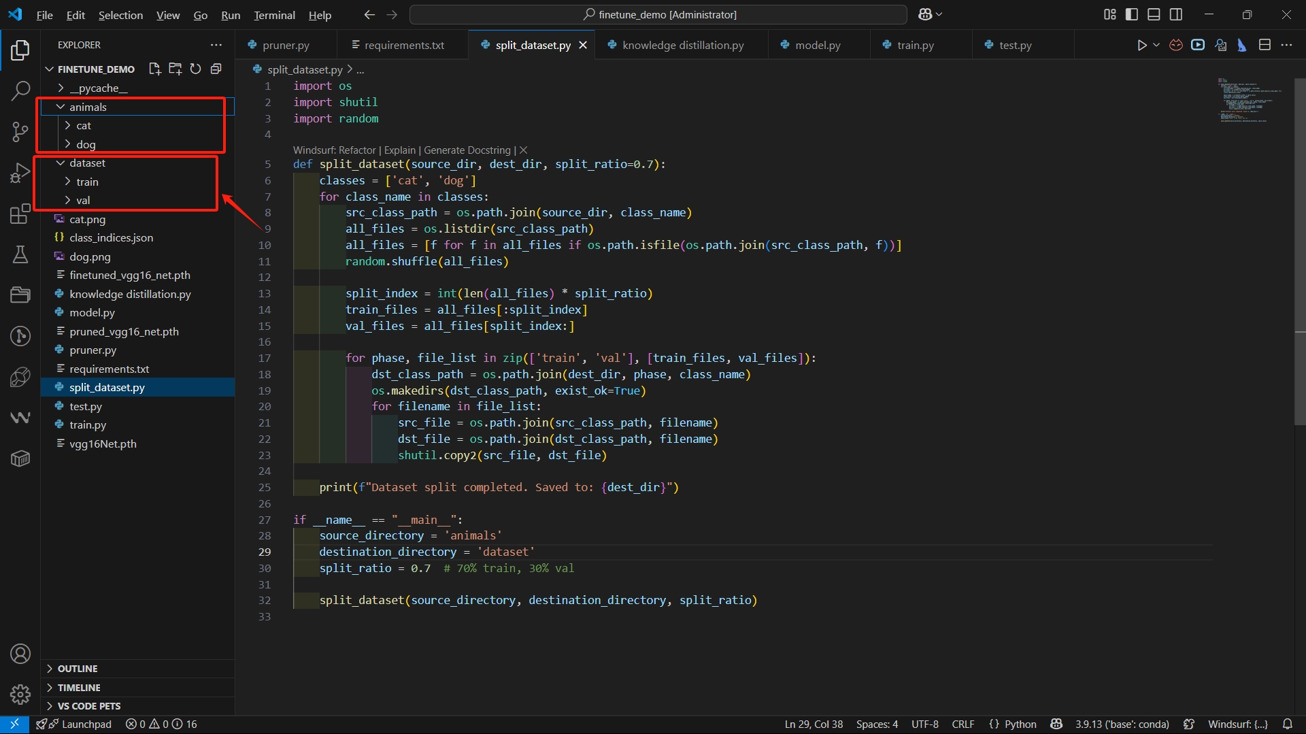Go back in navigation history
The width and height of the screenshot is (1306, 734).
tap(369, 14)
